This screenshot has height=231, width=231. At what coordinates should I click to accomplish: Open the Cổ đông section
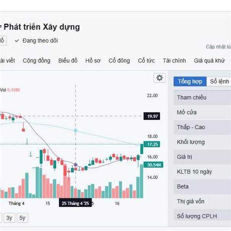(x=119, y=60)
